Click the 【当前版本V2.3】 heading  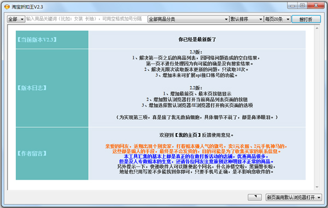coord(37,40)
